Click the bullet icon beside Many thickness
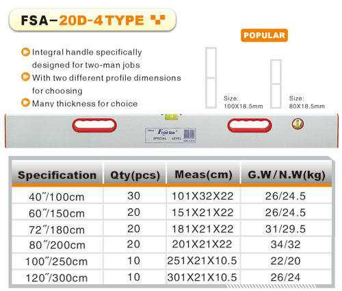Viewport: 342px width, 291px height. (x=25, y=102)
